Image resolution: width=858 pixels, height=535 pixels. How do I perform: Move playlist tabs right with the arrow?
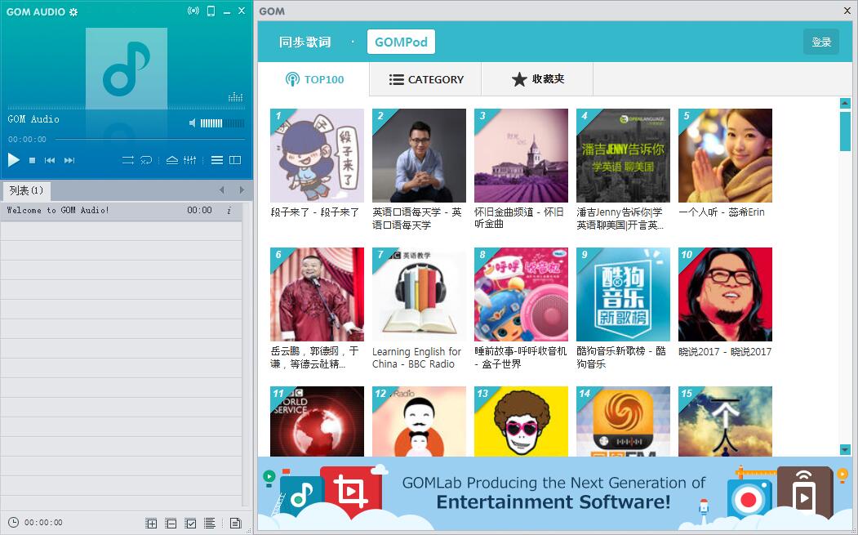coord(242,190)
